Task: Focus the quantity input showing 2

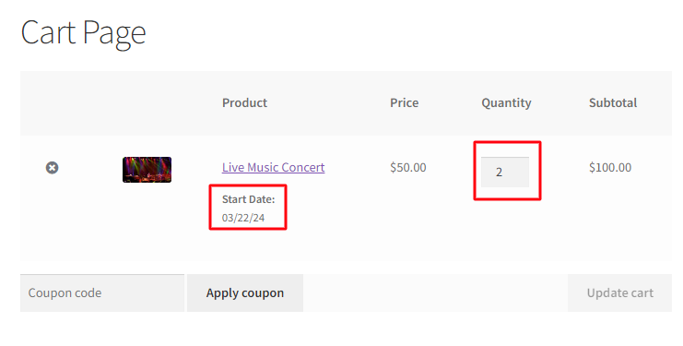Action: pyautogui.click(x=505, y=173)
